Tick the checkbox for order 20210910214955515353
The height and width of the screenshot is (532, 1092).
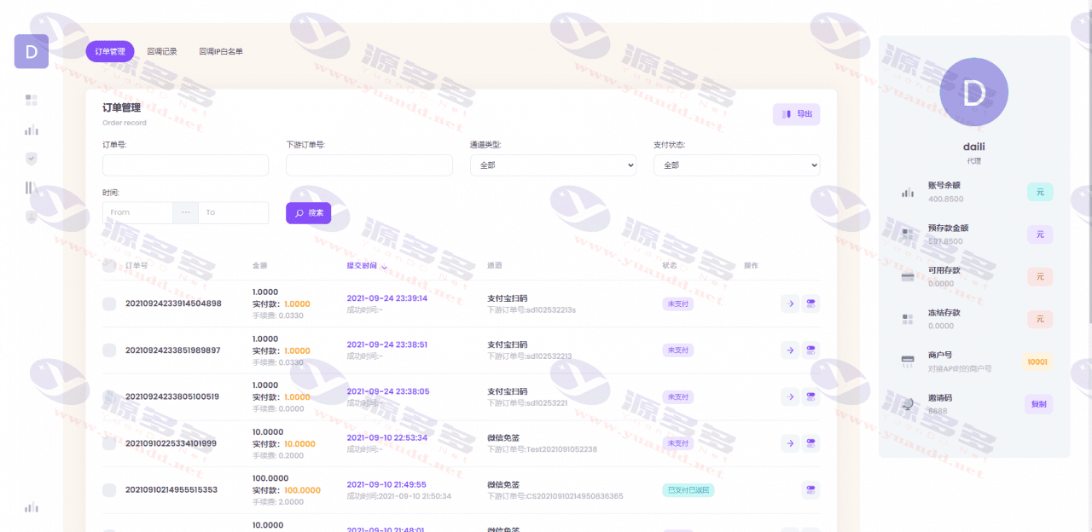(x=109, y=490)
